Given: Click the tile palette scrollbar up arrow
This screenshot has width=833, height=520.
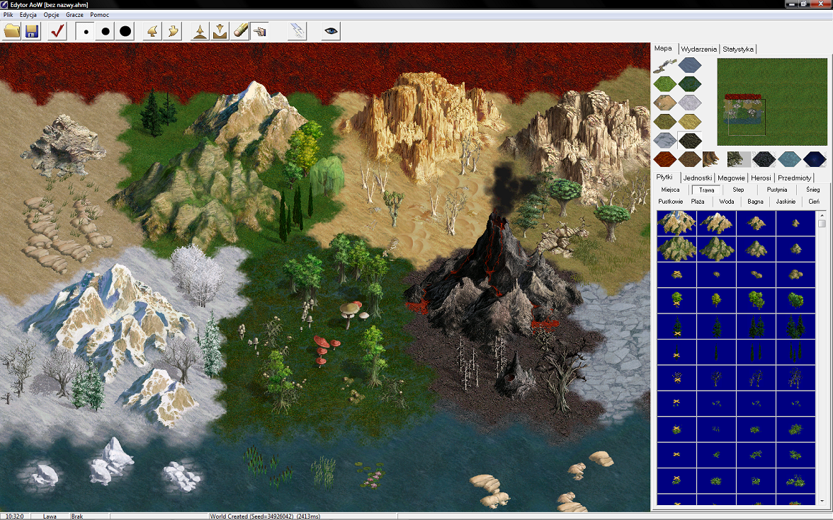Looking at the screenshot, I should (x=822, y=215).
